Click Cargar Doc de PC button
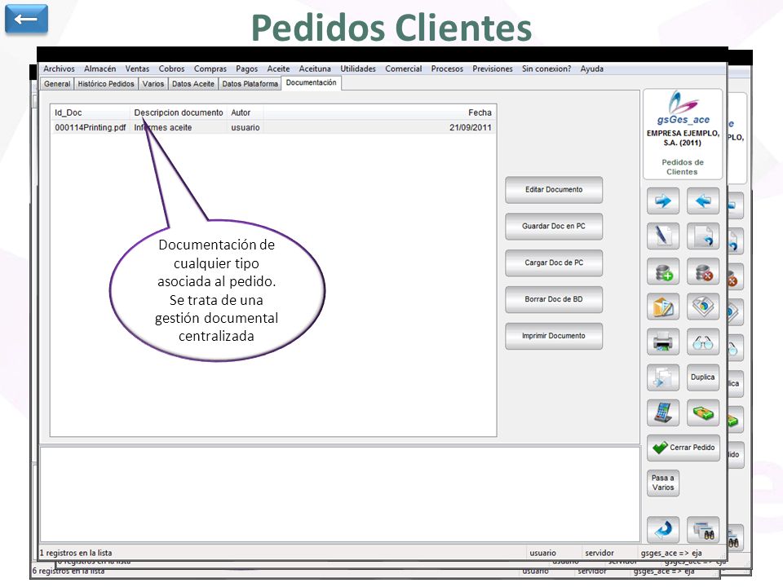 (x=553, y=263)
